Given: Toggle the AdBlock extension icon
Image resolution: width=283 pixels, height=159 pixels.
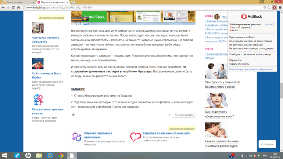Looking at the screenshot, I should click(x=274, y=7).
